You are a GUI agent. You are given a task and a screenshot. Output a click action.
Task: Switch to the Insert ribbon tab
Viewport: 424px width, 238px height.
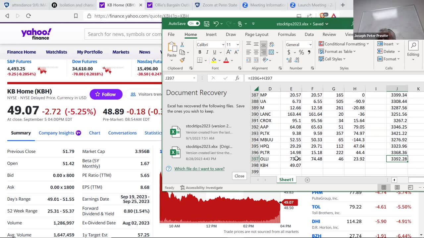pyautogui.click(x=211, y=34)
